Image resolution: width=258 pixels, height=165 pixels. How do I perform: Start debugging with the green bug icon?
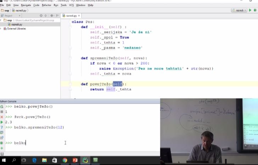[x=256, y=10]
